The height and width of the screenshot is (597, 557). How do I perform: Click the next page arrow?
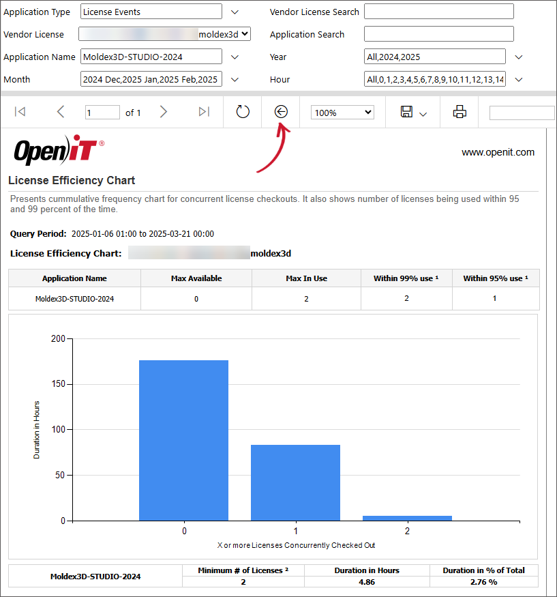164,112
